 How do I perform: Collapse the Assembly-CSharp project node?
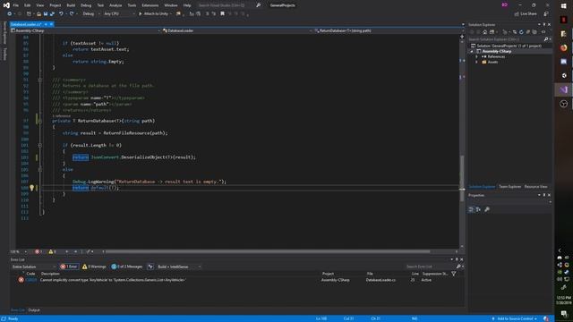[472, 52]
